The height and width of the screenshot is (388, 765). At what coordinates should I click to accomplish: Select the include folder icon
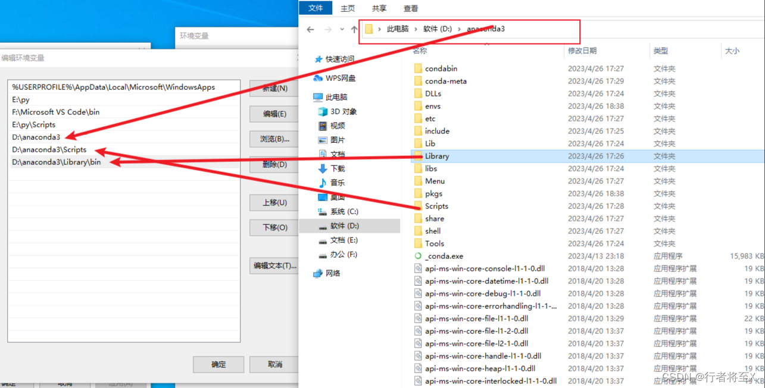point(418,131)
